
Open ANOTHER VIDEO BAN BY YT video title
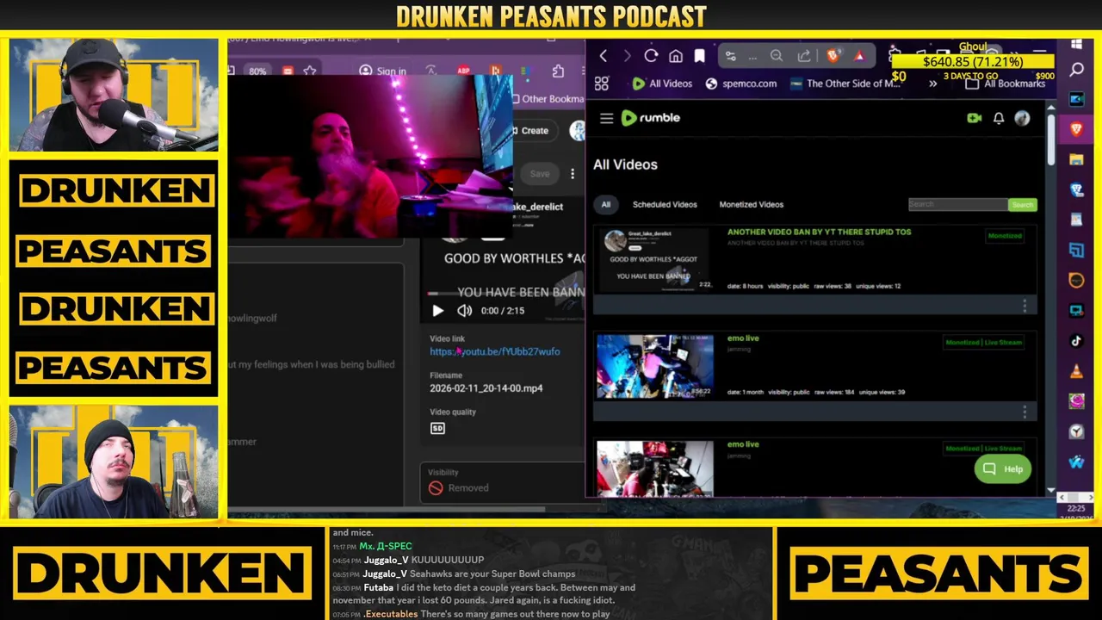click(x=819, y=232)
